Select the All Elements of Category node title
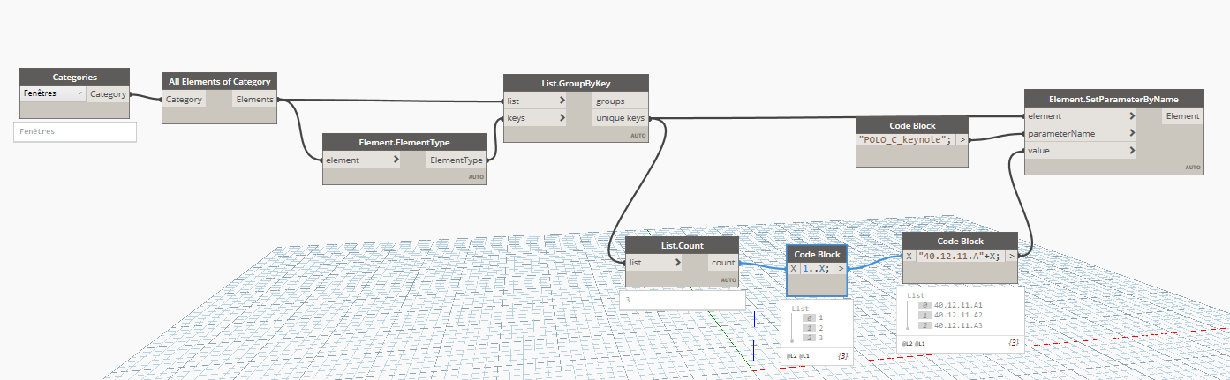Screen dimensions: 1230x380 click(x=221, y=81)
